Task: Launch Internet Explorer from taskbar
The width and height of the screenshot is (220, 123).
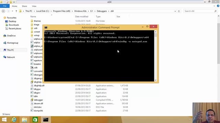Action: click(x=14, y=120)
